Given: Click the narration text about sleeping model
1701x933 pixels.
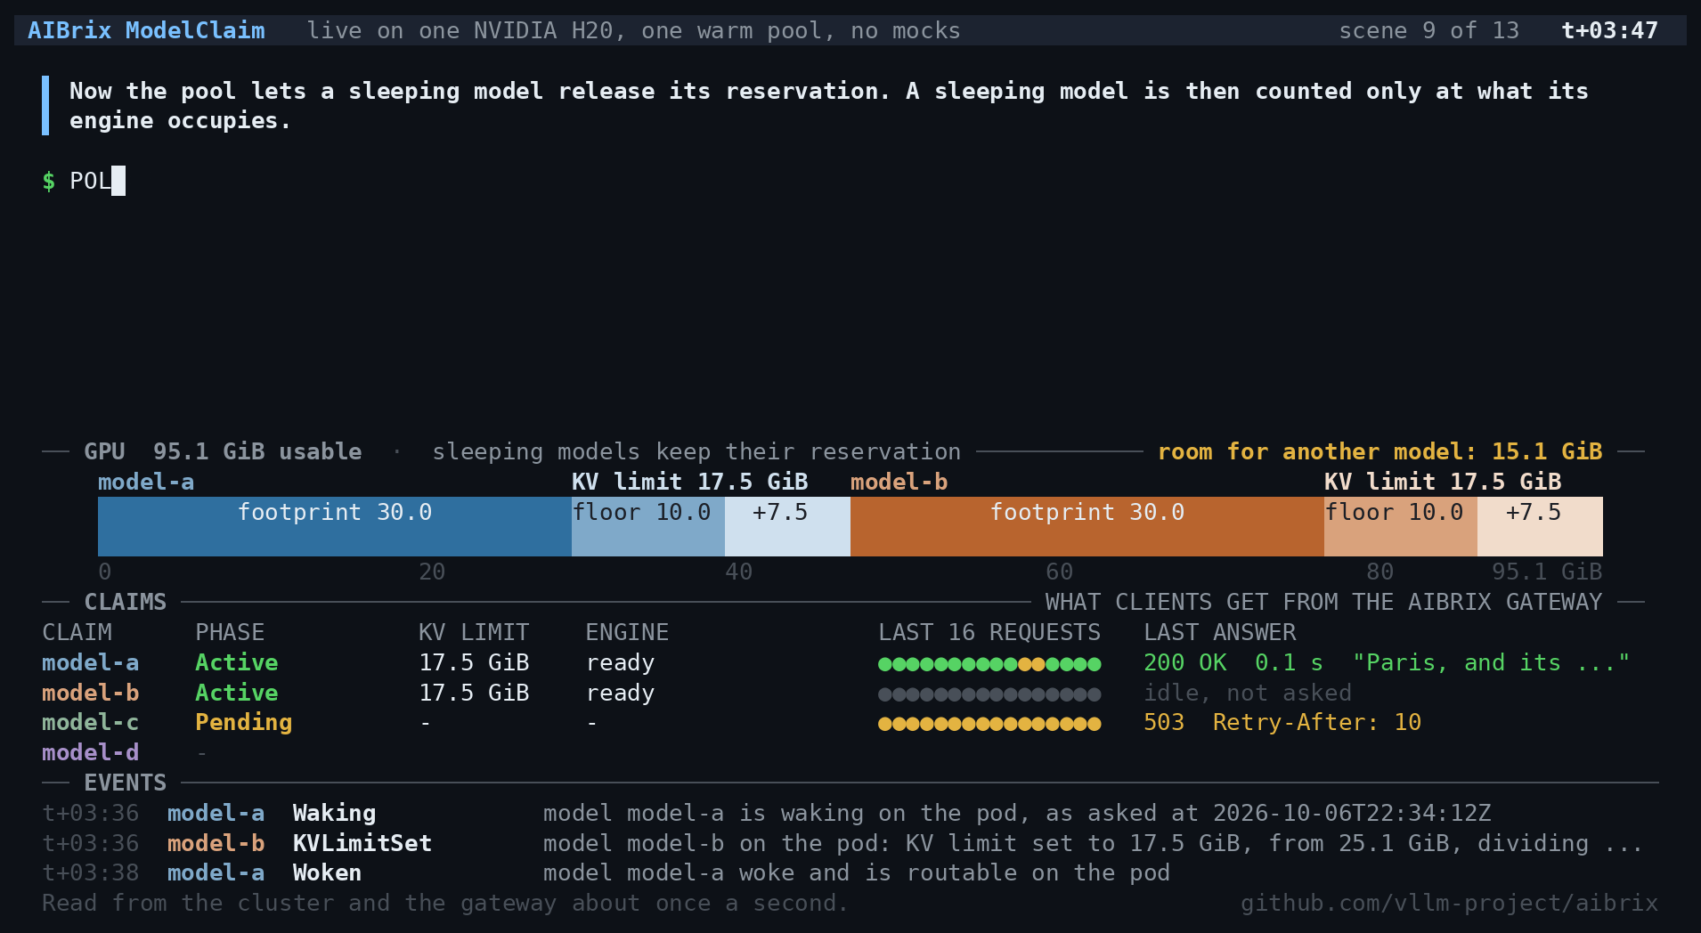Looking at the screenshot, I should (x=828, y=105).
